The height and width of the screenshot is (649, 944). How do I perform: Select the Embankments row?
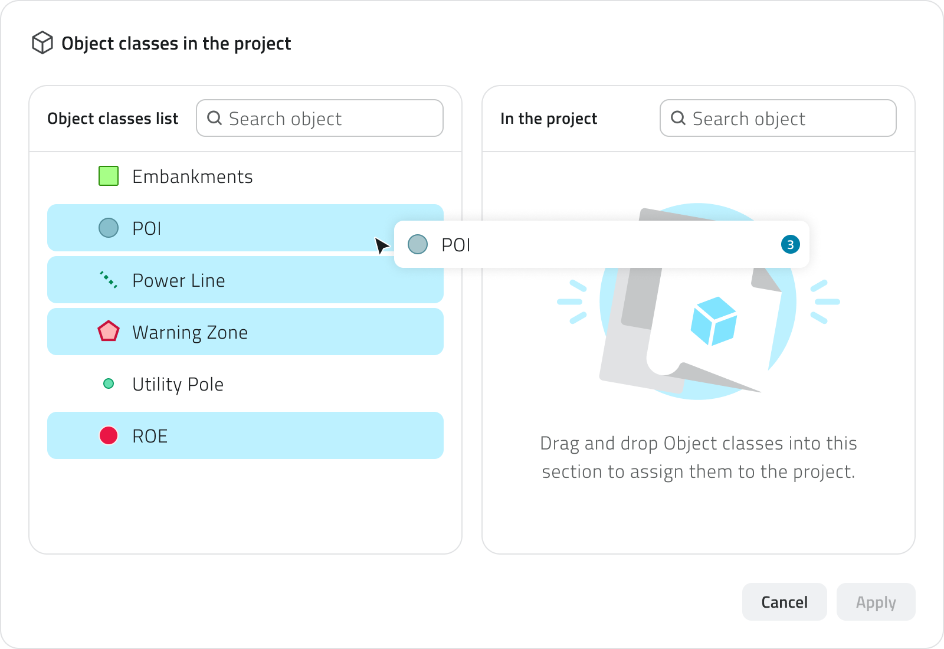coord(245,176)
